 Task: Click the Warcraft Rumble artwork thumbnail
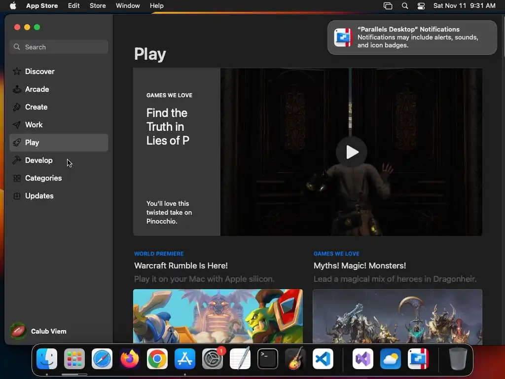coord(218,316)
